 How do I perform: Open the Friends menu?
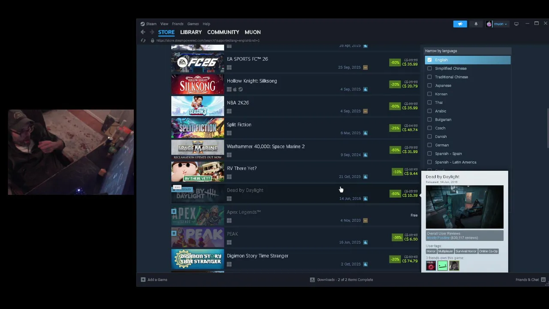tap(178, 24)
